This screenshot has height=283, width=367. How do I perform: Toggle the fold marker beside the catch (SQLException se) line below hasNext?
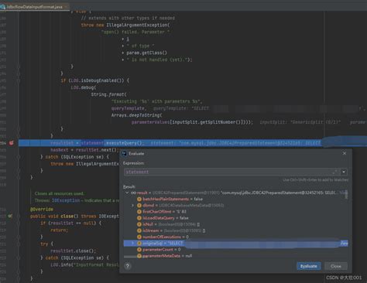tap(19, 157)
